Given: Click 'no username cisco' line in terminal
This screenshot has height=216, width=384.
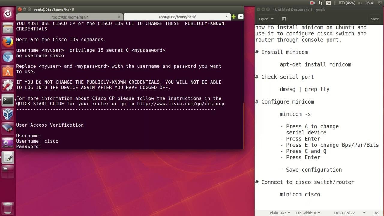Looking at the screenshot, I should point(40,55).
